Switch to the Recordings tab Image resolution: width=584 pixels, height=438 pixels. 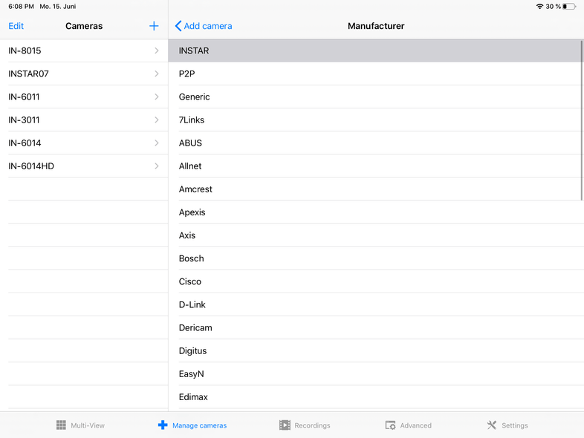(x=305, y=425)
